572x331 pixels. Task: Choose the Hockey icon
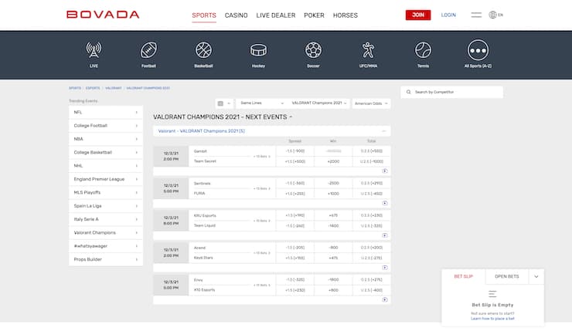258,51
